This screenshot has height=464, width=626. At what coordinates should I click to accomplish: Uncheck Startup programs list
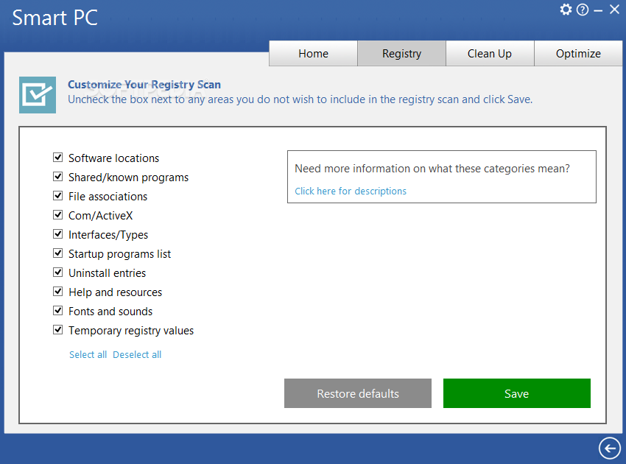coord(58,253)
